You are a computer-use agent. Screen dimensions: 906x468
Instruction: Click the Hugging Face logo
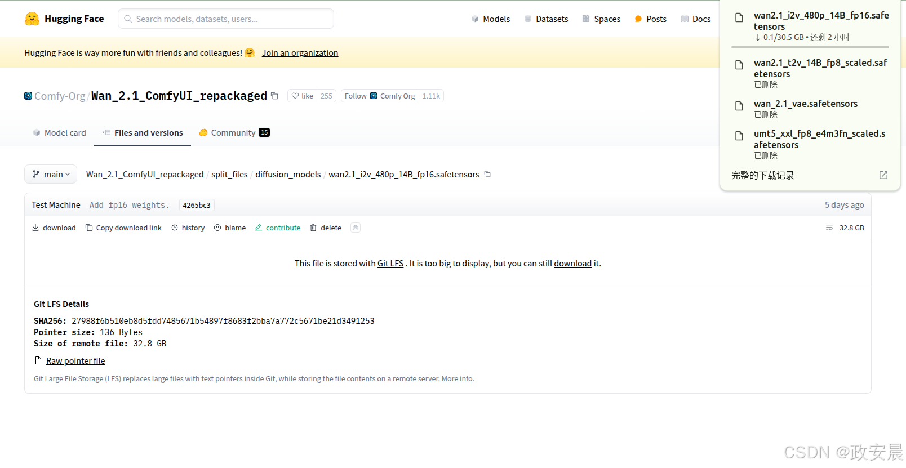tap(32, 19)
